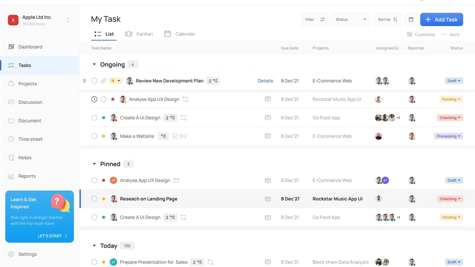The image size is (475, 267).
Task: Click the Sort by button
Action: pyautogui.click(x=387, y=19)
